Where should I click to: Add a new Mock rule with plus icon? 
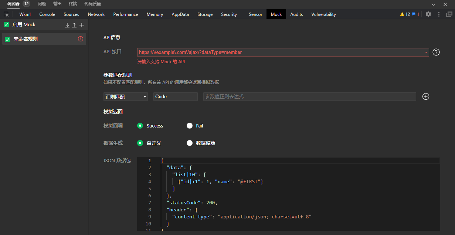pyautogui.click(x=82, y=25)
